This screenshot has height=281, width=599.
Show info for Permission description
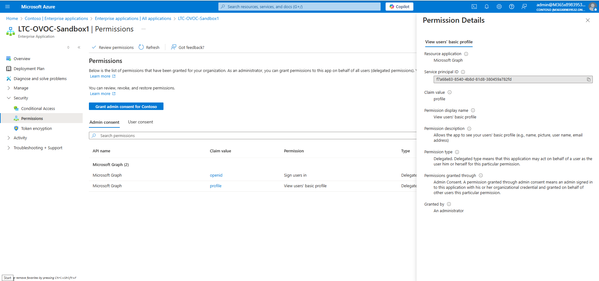469,129
